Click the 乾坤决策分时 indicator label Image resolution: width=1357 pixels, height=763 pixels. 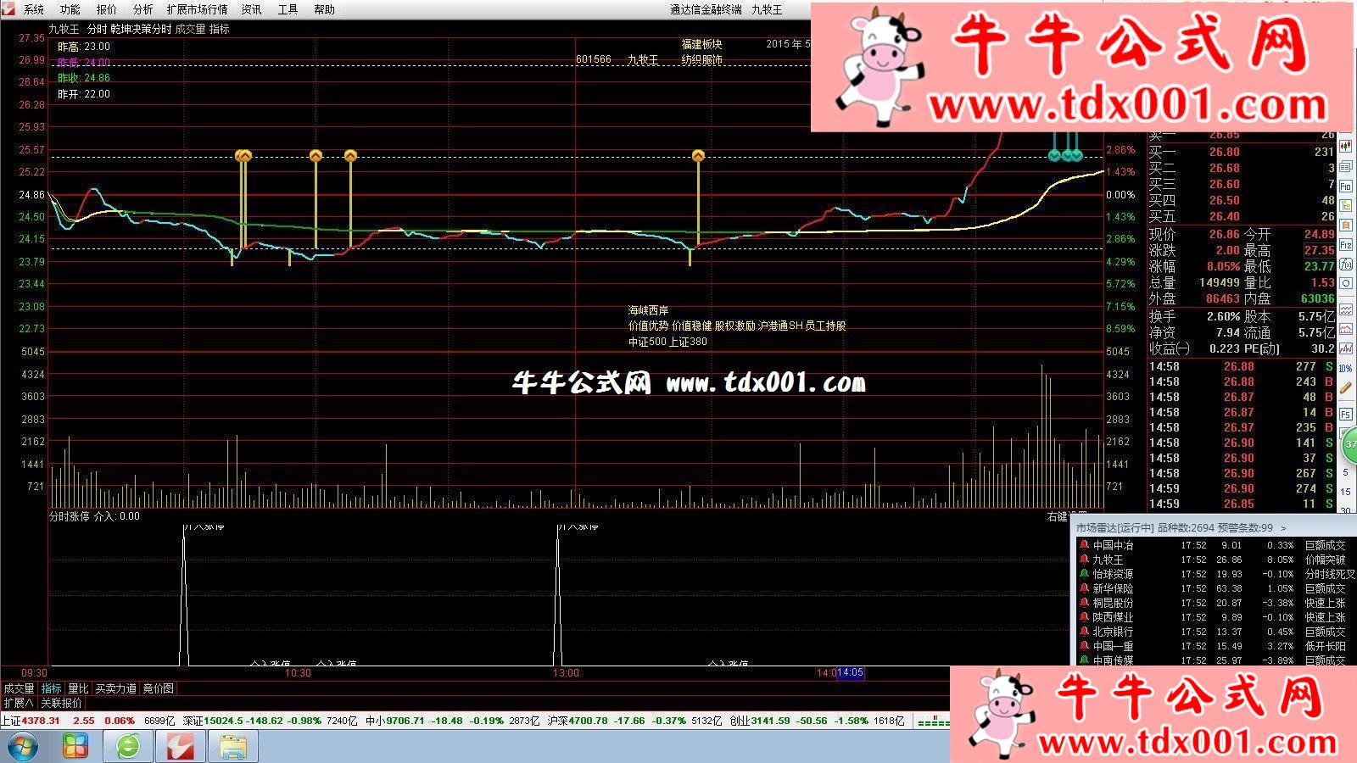click(x=141, y=29)
